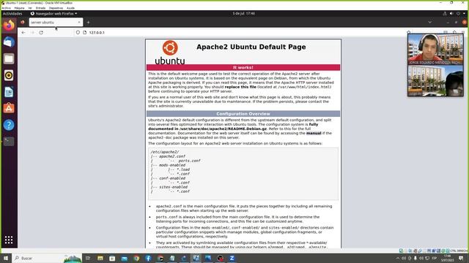The height and width of the screenshot is (263, 469).
Task: Reload the current page
Action: point(41,32)
